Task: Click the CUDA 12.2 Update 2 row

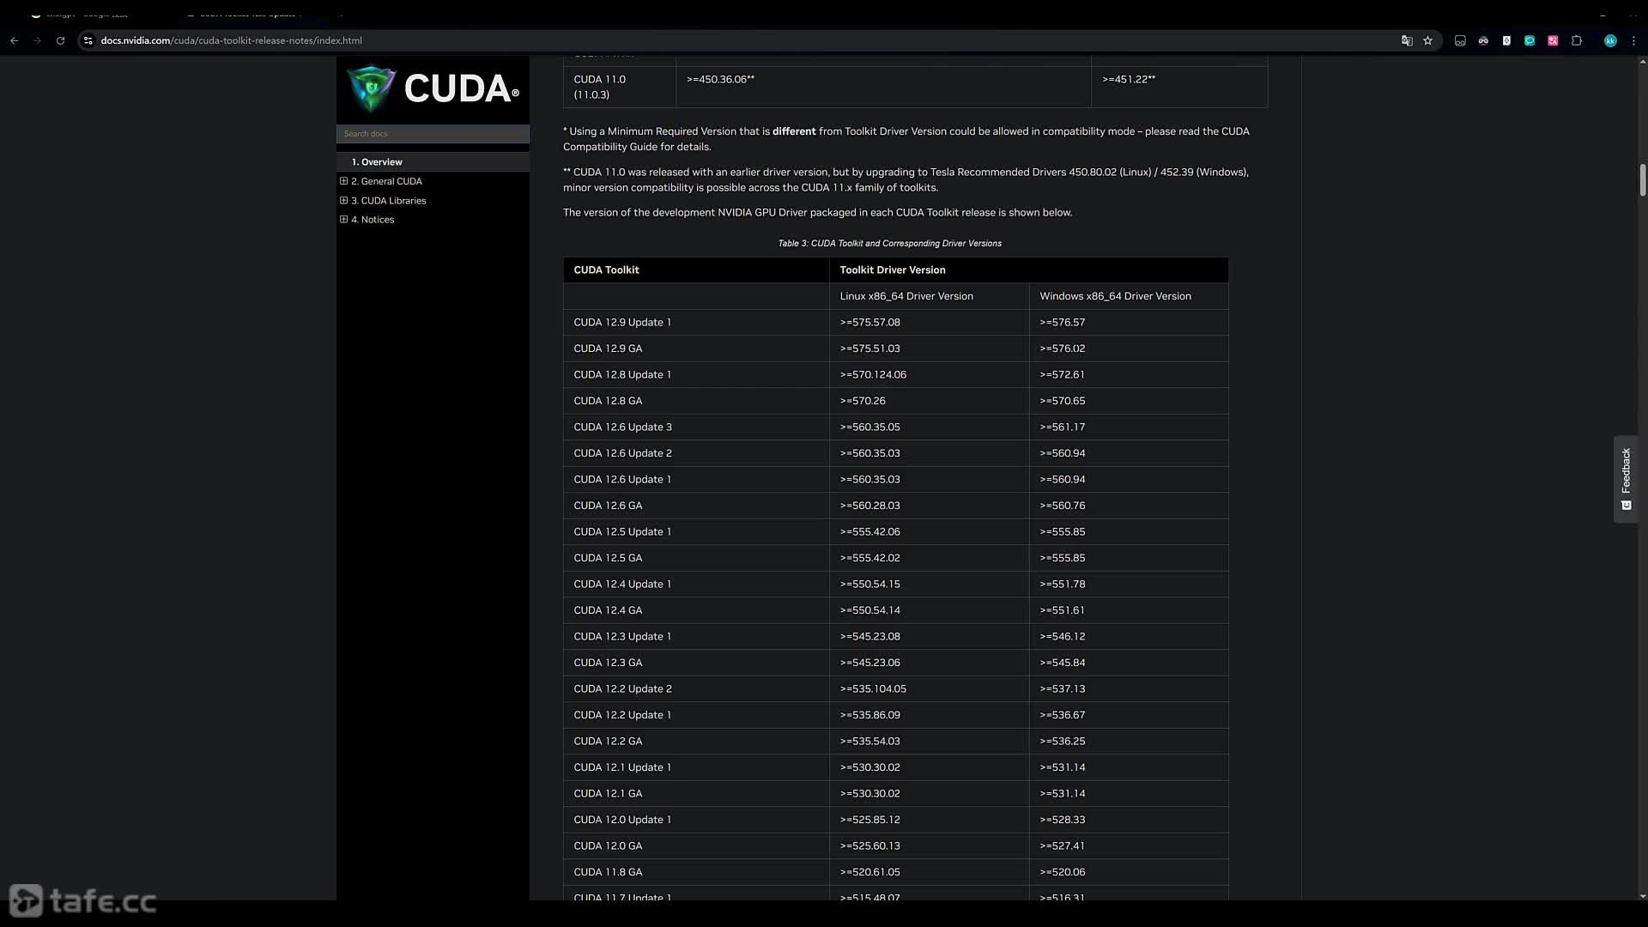Action: [x=895, y=689]
